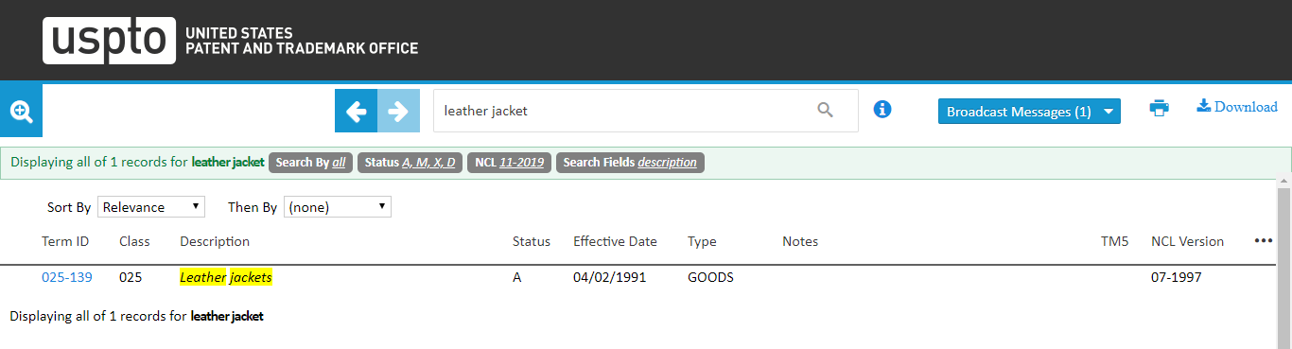Open the Then By (none) dropdown
The height and width of the screenshot is (349, 1292).
coord(338,207)
